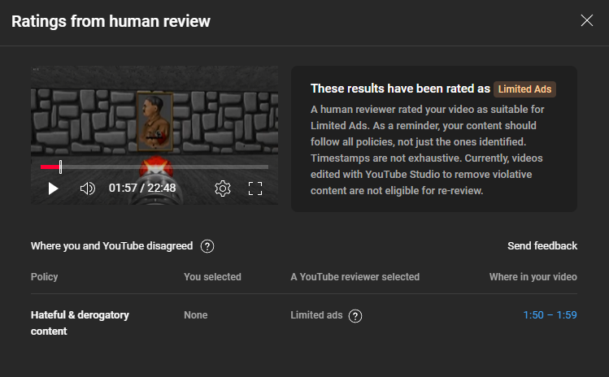Click the 'Limited ads' reviewer rating text

coord(316,315)
